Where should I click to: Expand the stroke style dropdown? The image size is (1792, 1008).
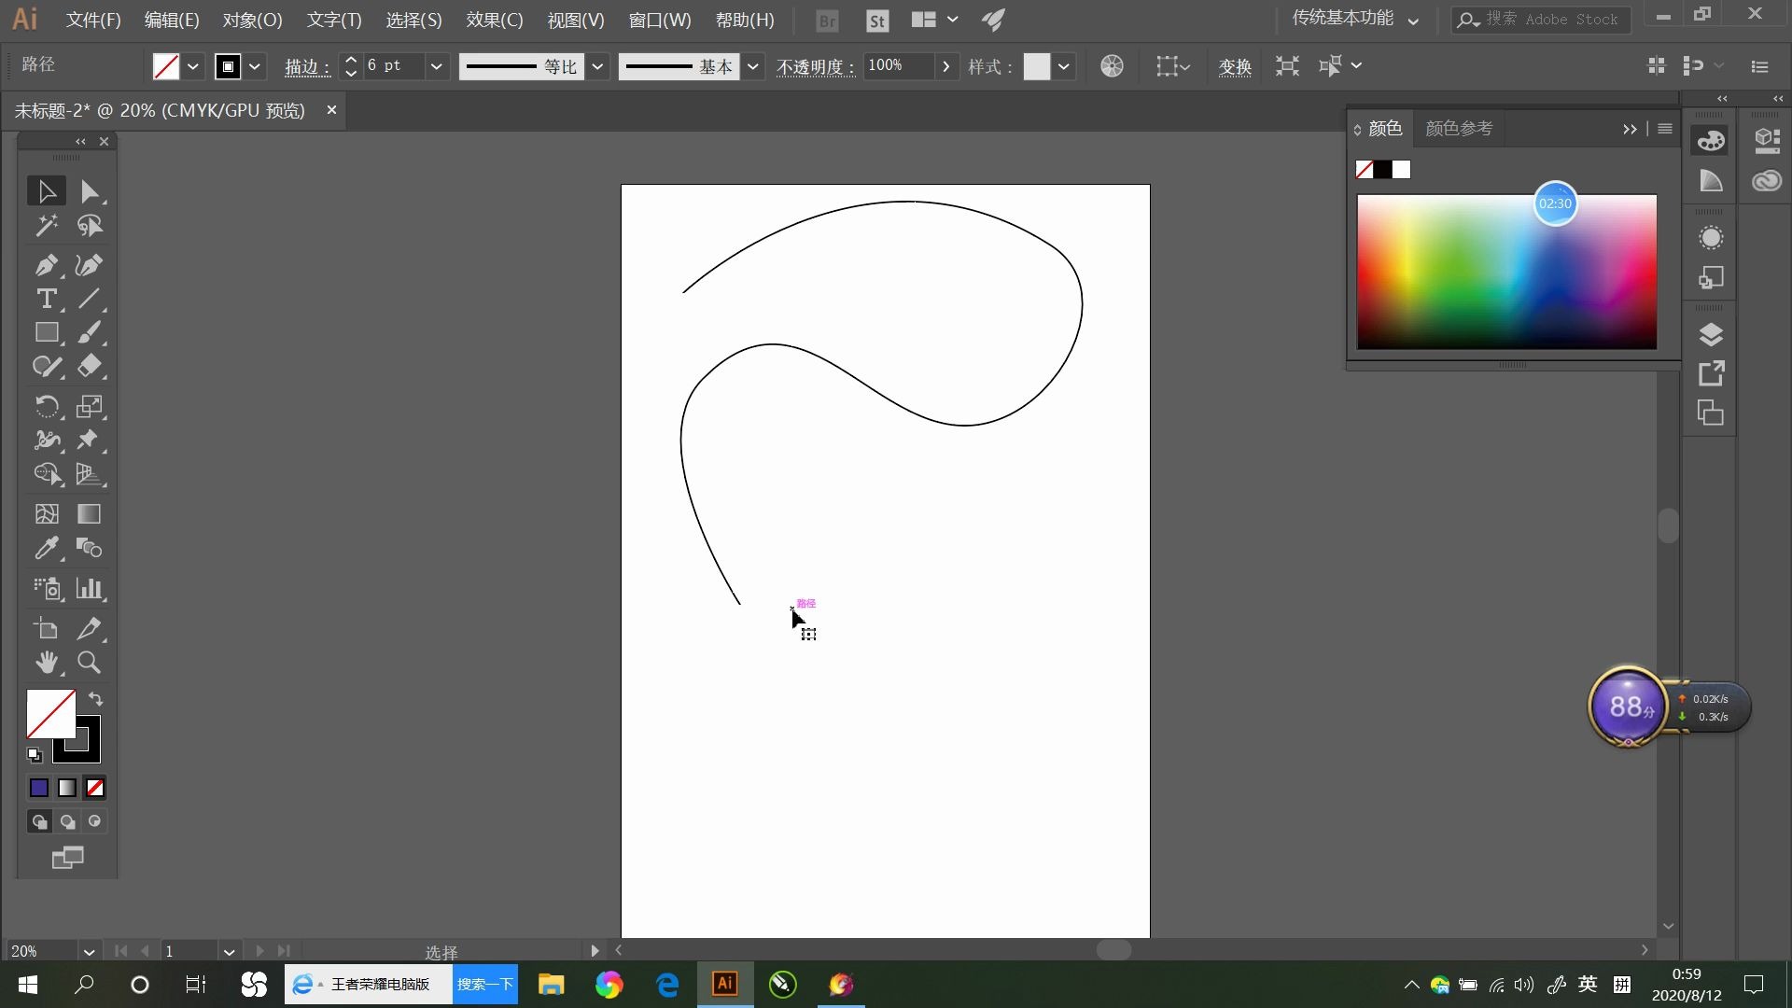pyautogui.click(x=752, y=65)
